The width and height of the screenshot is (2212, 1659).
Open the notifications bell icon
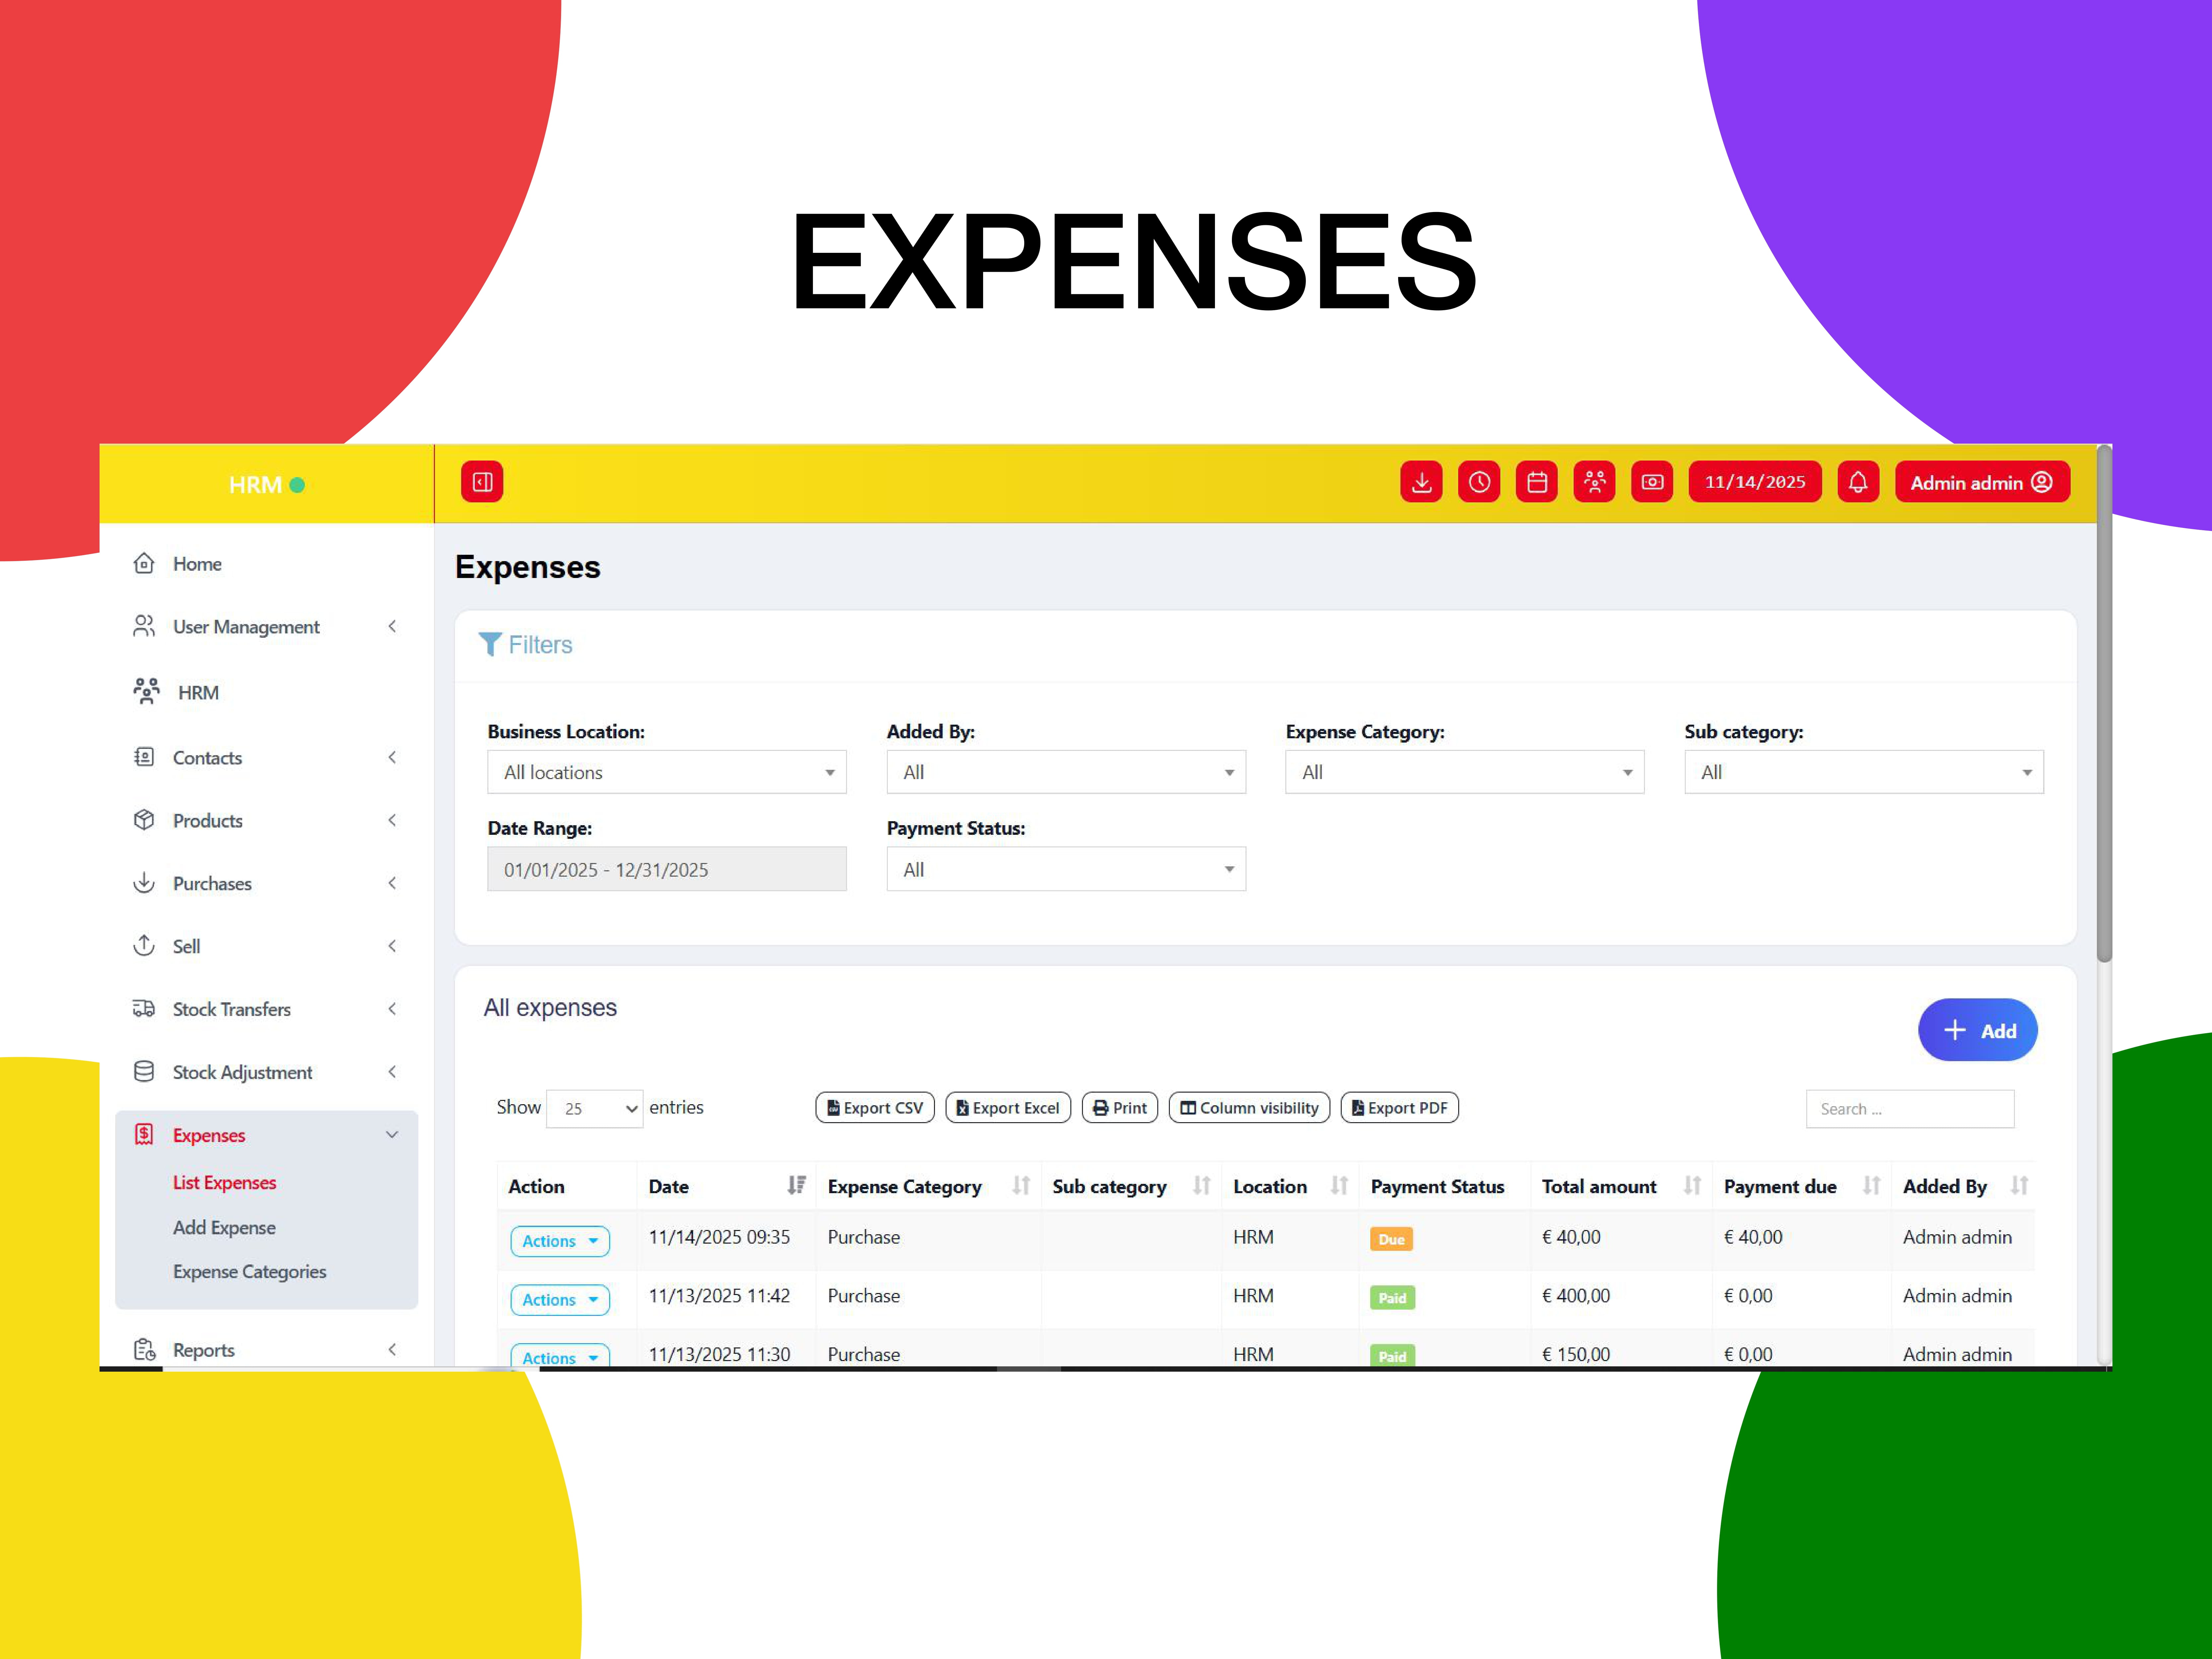pyautogui.click(x=1858, y=482)
